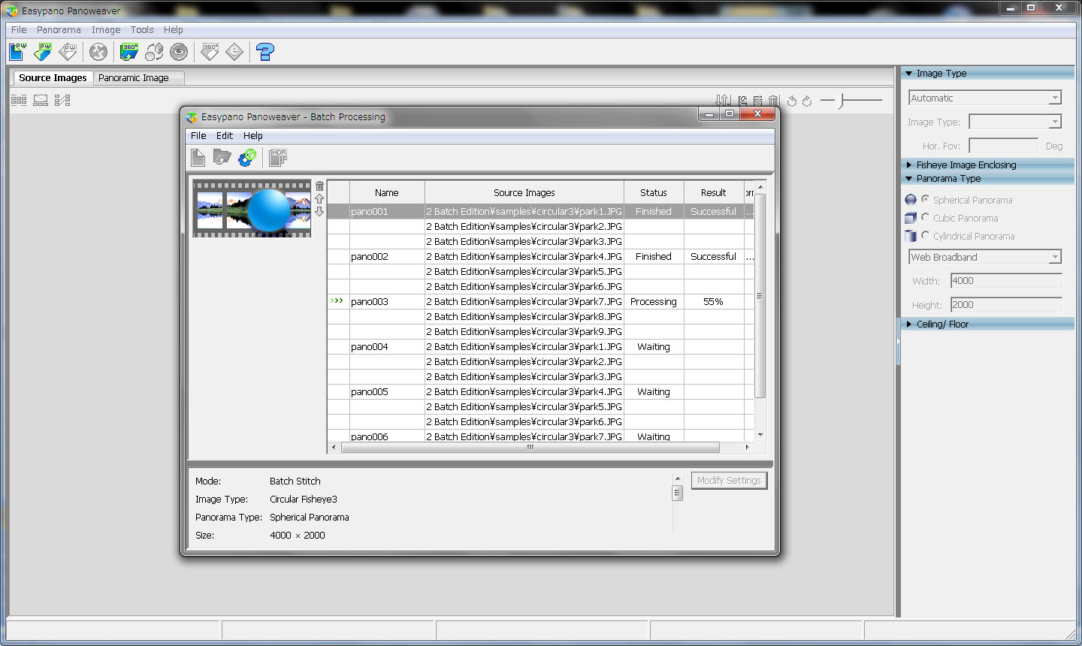
Task: Open help via the blue question mark icon
Action: [x=265, y=52]
